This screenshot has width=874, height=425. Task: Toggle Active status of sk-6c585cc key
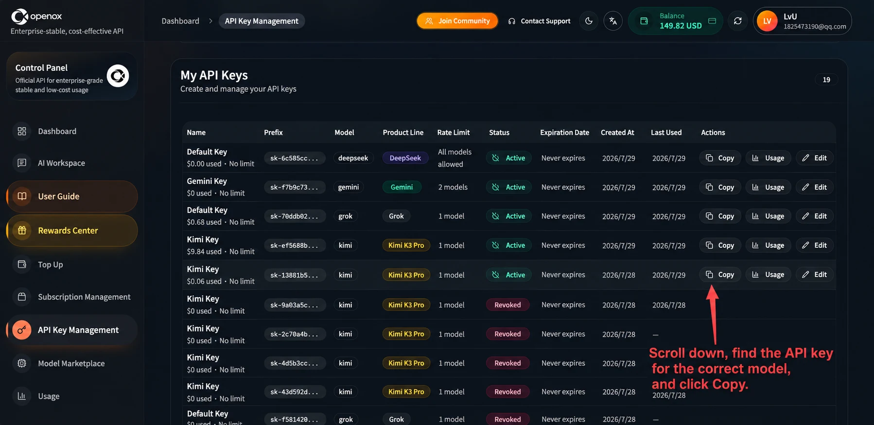[x=508, y=158]
